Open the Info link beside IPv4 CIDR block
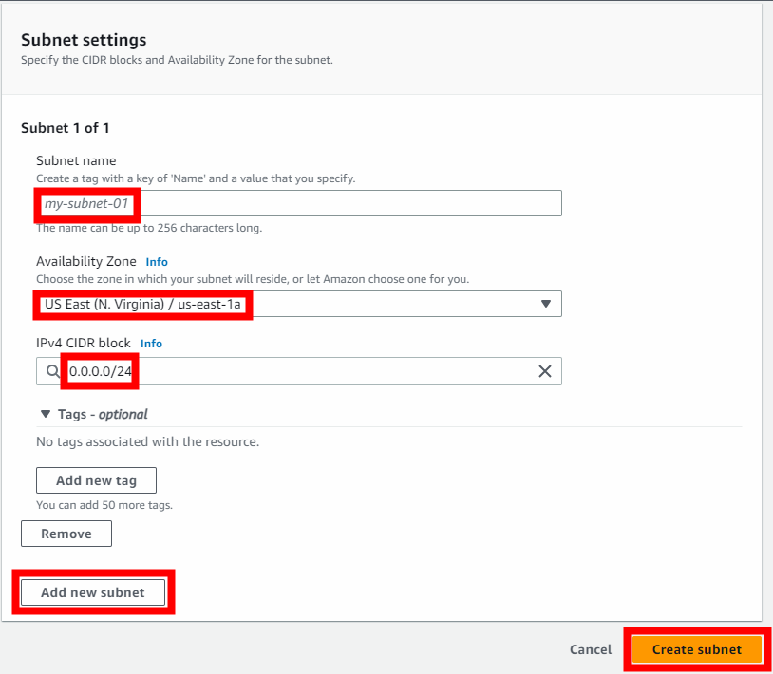Screen dimensions: 773x674 tap(151, 344)
